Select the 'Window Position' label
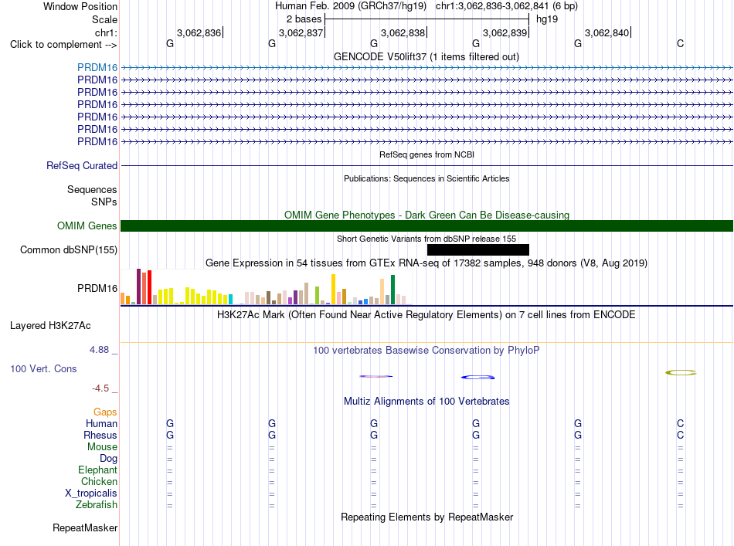 tap(80, 6)
